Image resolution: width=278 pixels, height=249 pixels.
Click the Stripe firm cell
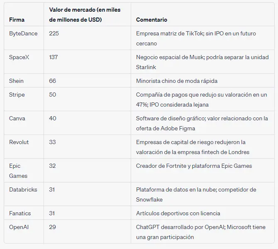(17, 95)
